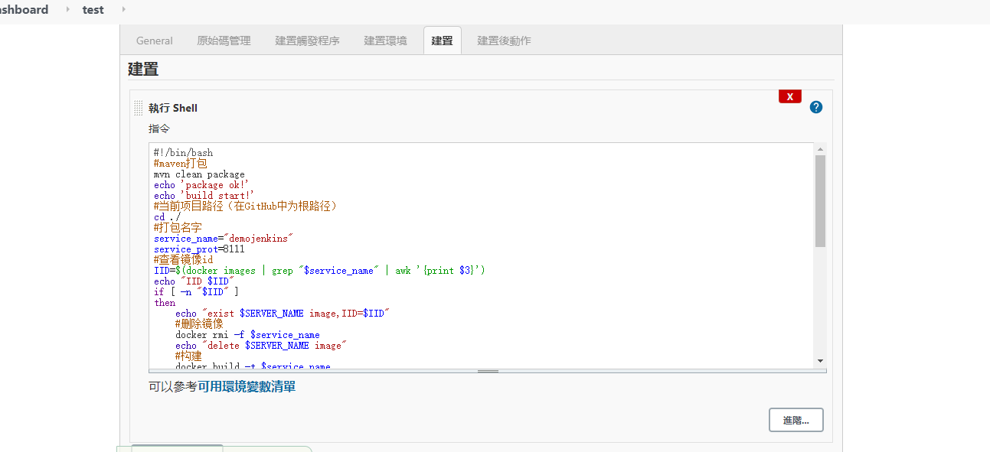990x452 pixels.
Task: Click the 'echo "exist $SERVER_NAME image' line
Action: pos(283,314)
